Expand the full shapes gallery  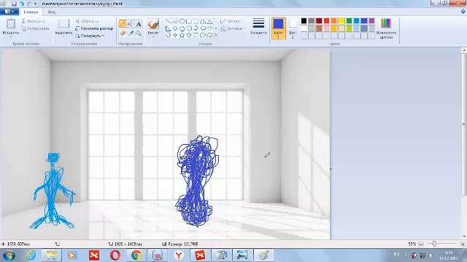216,36
